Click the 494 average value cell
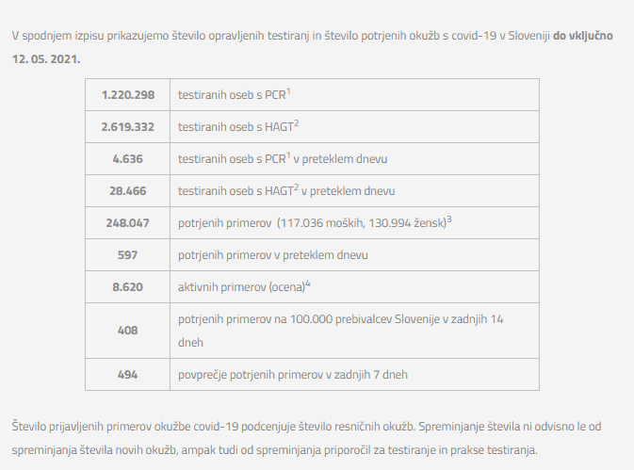This screenshot has width=634, height=470. pyautogui.click(x=127, y=374)
